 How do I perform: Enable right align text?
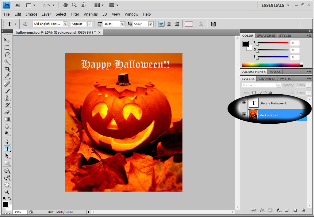tap(177, 24)
